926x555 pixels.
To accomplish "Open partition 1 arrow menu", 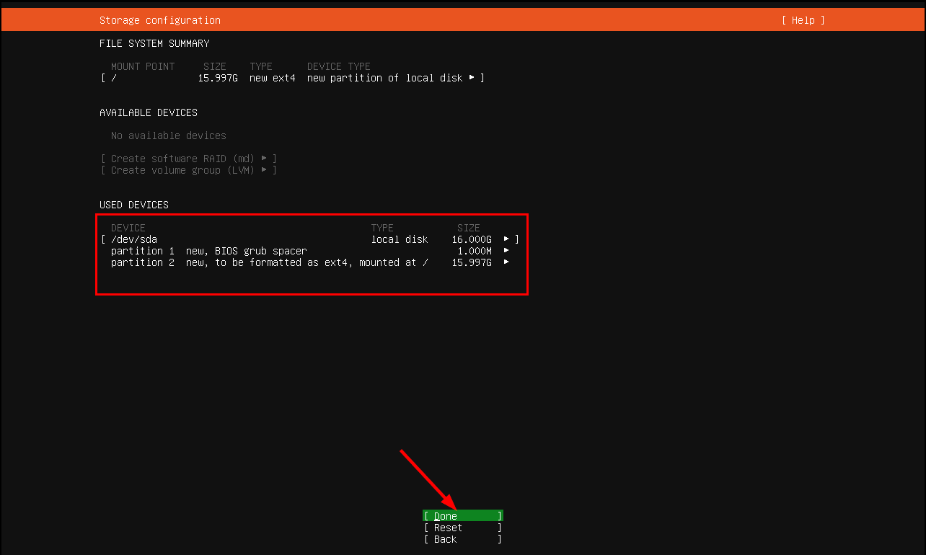I will coord(506,251).
